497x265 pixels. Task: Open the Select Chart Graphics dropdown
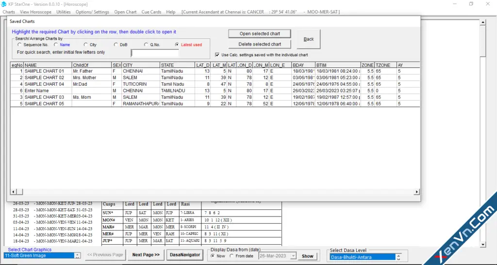point(77,255)
